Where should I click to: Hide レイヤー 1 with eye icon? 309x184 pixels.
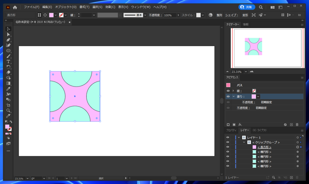228,138
